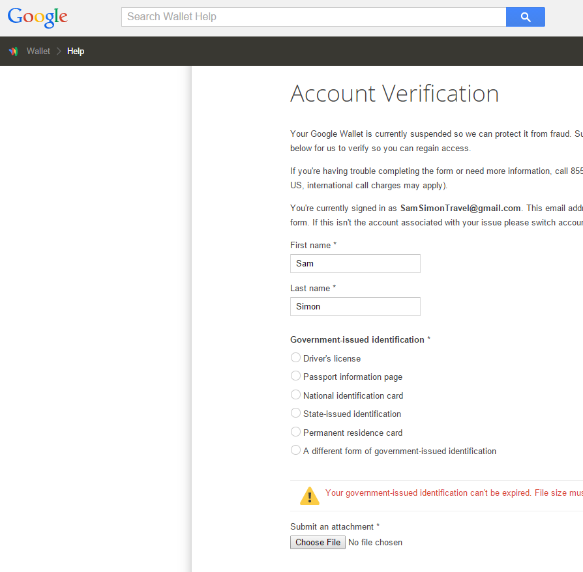
Task: Click the 'Last name' field label
Action: (x=310, y=288)
